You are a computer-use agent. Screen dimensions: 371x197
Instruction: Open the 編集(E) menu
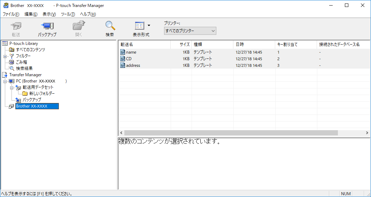[x=31, y=14]
